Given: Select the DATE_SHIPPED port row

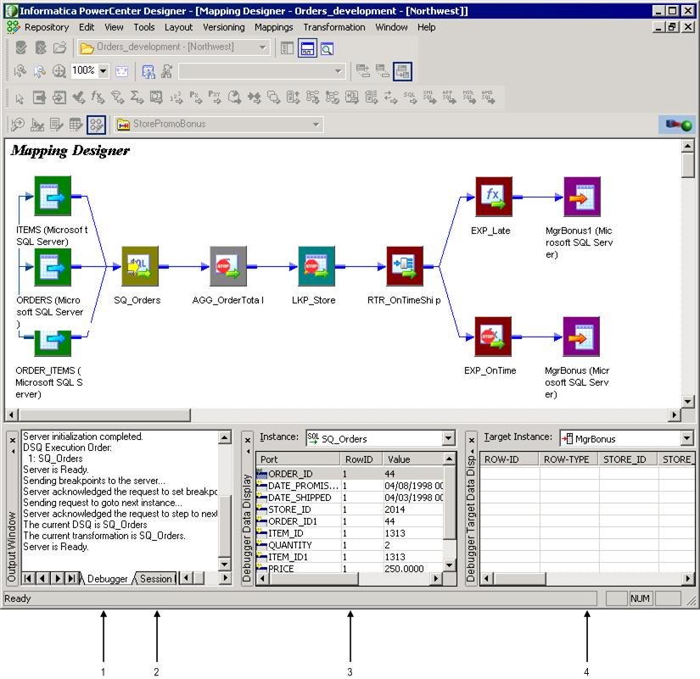Looking at the screenshot, I should pos(350,498).
